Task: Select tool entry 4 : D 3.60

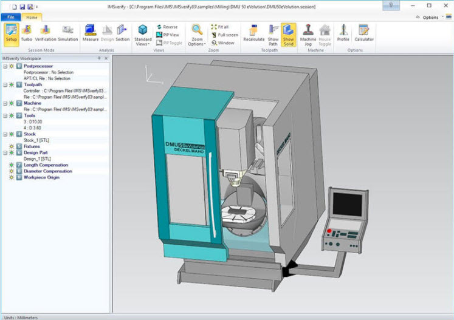Action: [32, 128]
